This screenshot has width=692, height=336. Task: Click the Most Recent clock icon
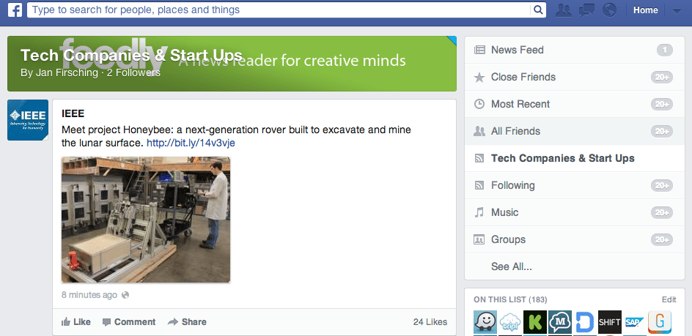click(479, 104)
